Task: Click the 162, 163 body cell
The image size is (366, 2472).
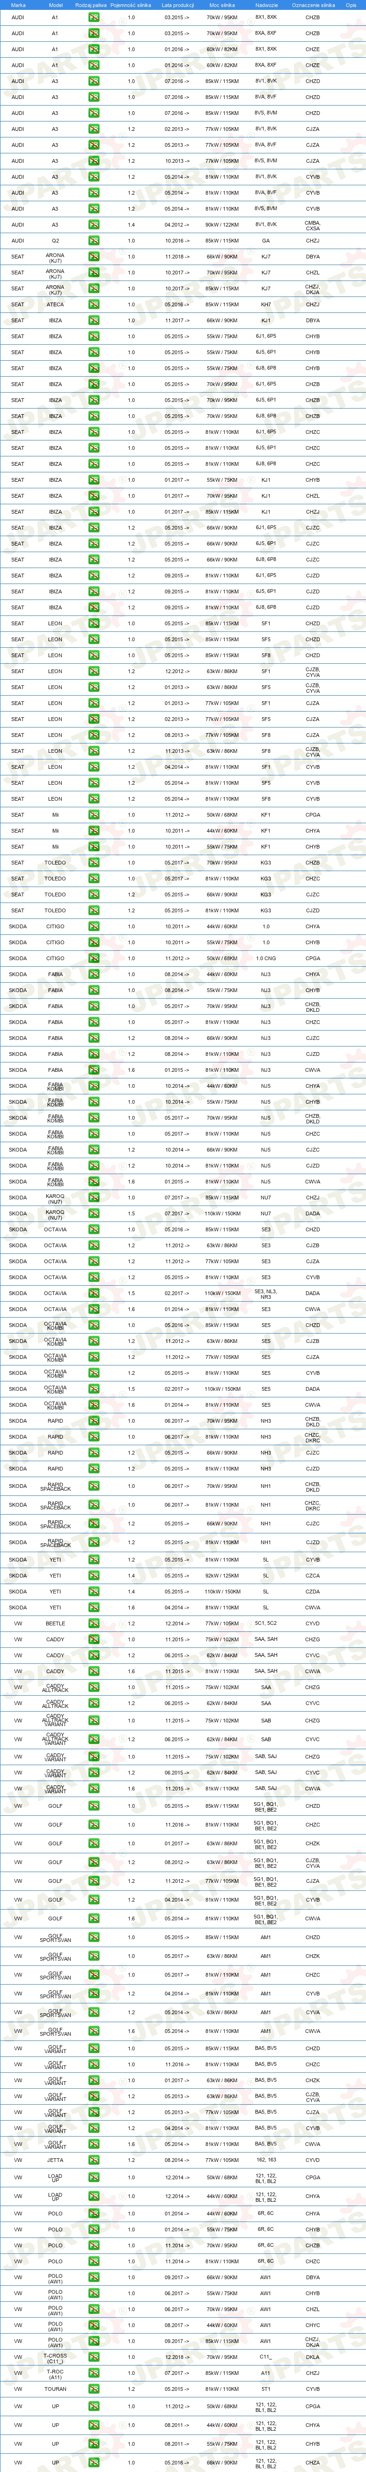Action: point(266,2160)
